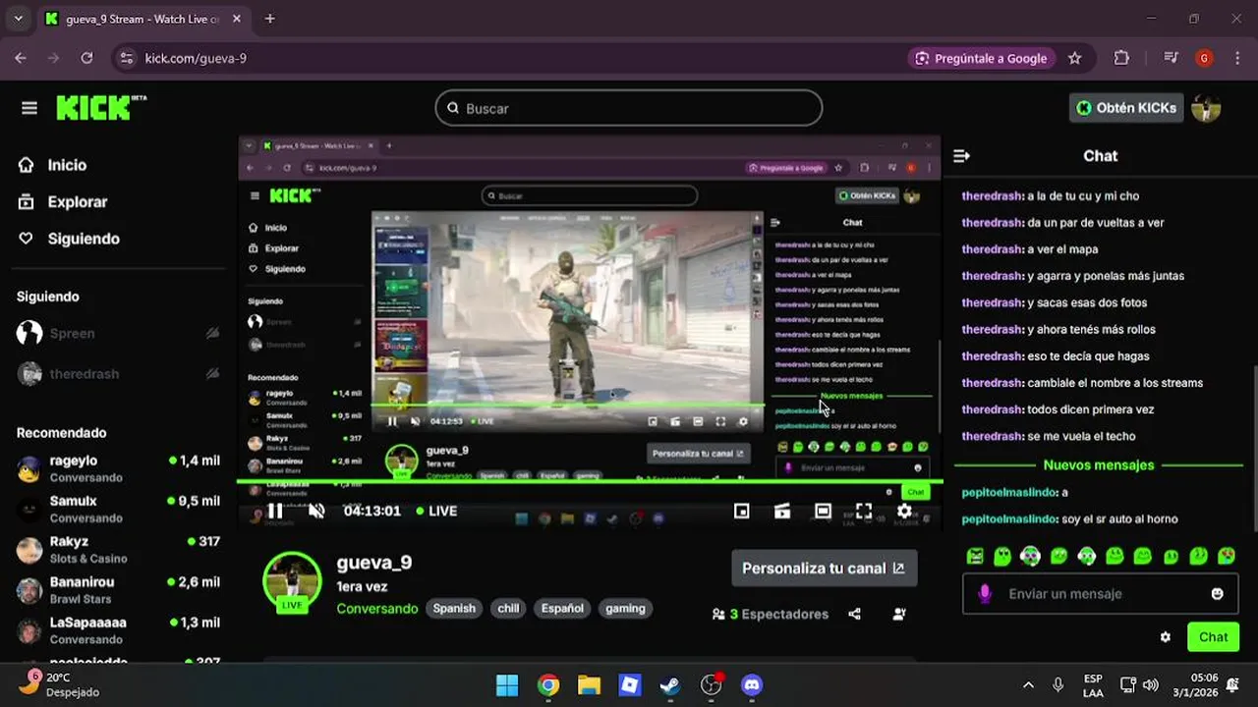Open the taskbar volume control
Viewport: 1258px width, 707px height.
coord(1150,684)
